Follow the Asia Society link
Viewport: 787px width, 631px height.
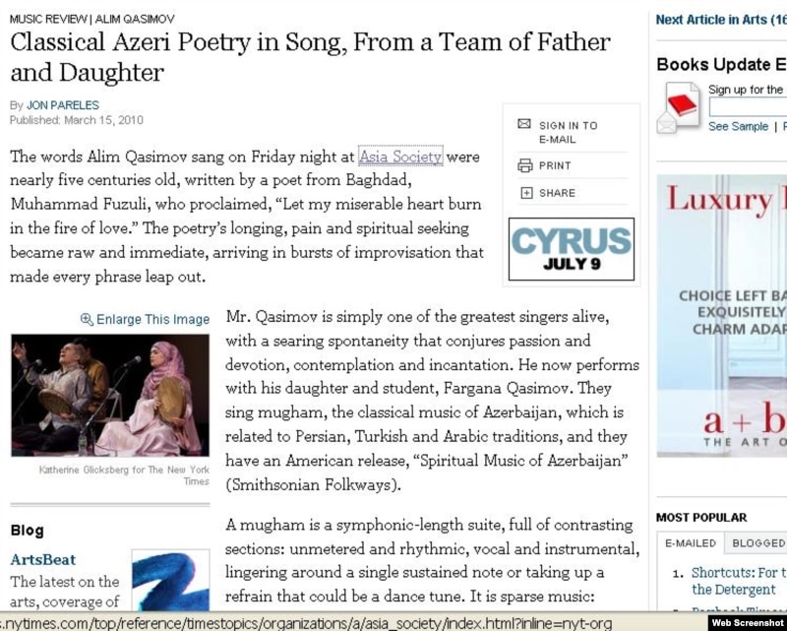click(x=400, y=156)
